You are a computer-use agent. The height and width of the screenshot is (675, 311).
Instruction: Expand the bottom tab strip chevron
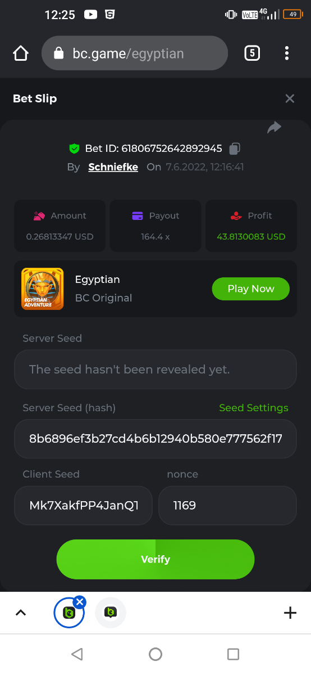click(x=21, y=613)
